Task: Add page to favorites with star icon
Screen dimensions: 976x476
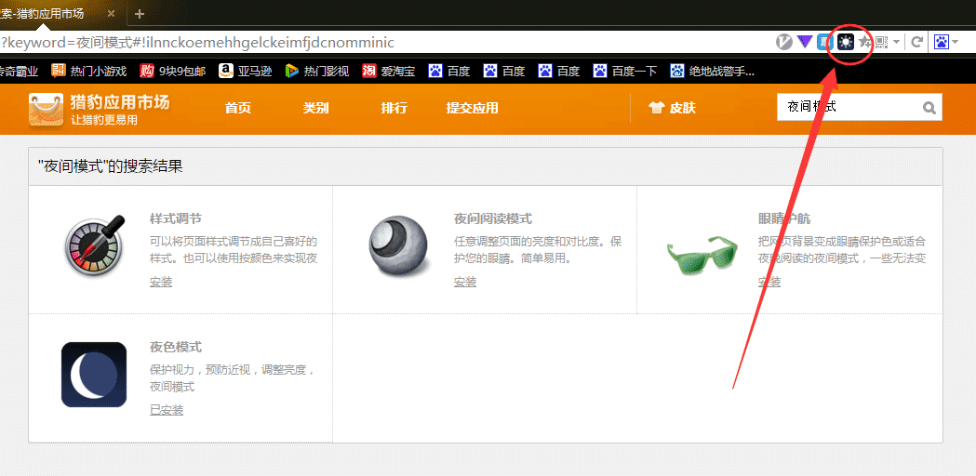Action: [x=864, y=43]
